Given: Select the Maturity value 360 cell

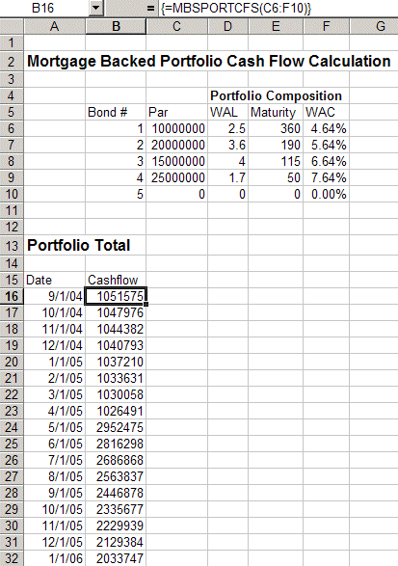Looking at the screenshot, I should (x=276, y=128).
